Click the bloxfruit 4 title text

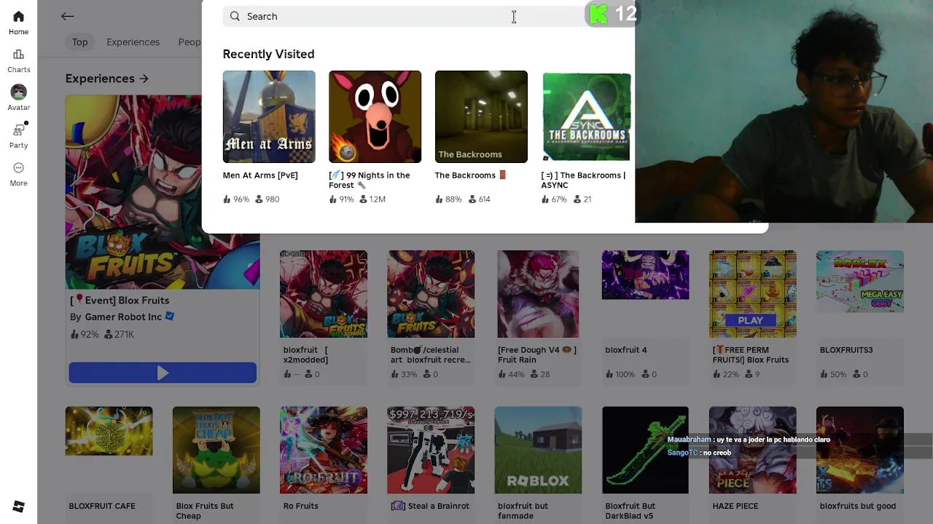click(x=626, y=350)
